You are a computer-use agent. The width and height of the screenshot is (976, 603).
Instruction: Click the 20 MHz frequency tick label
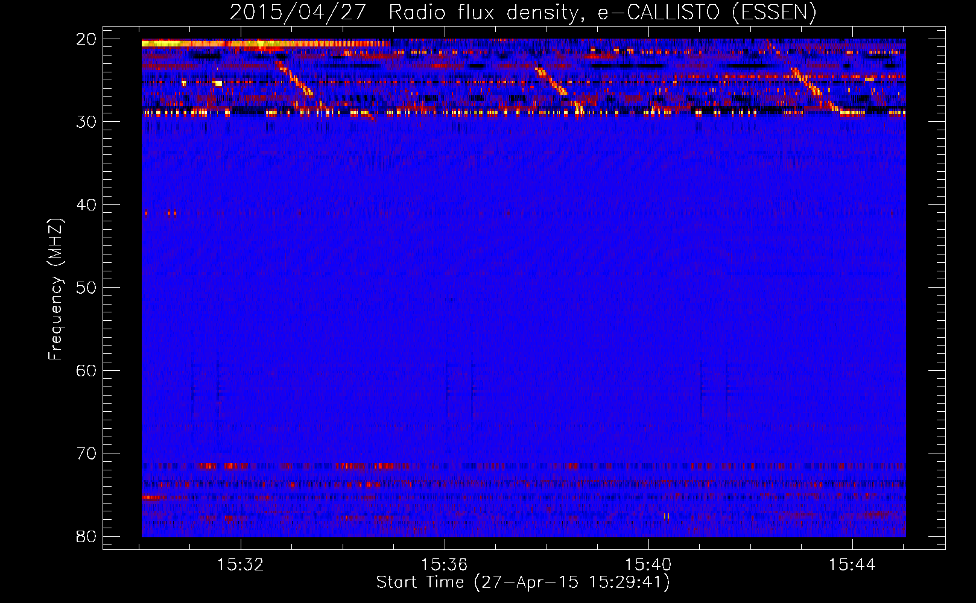click(x=86, y=39)
